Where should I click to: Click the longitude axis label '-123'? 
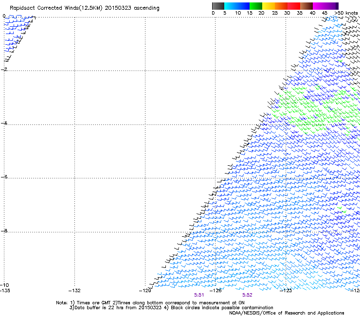(286, 291)
